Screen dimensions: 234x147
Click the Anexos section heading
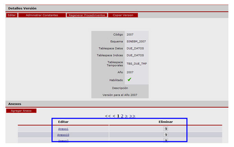pos(15,104)
